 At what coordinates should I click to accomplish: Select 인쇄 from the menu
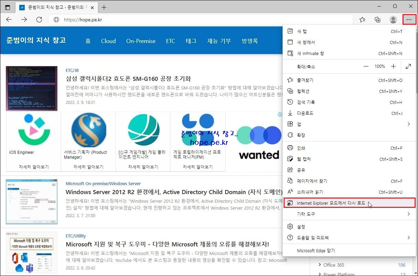tap(349, 148)
